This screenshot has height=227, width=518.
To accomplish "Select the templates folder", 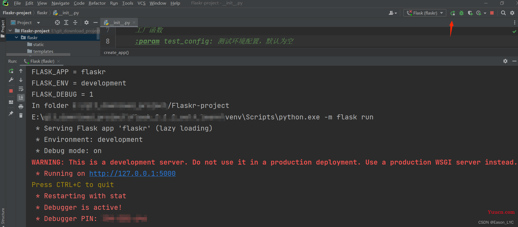I will click(40, 51).
